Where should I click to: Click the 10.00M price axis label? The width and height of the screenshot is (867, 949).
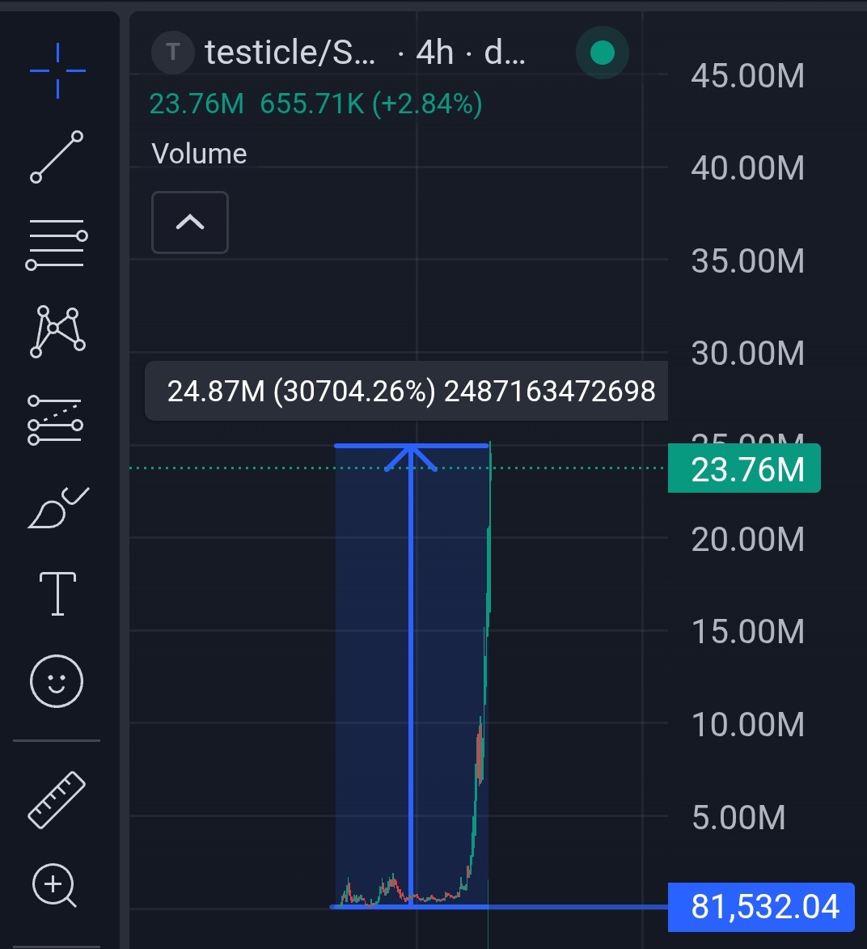coord(748,724)
